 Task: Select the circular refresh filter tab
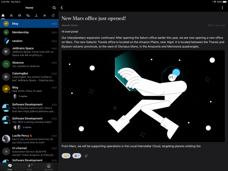[53, 15]
